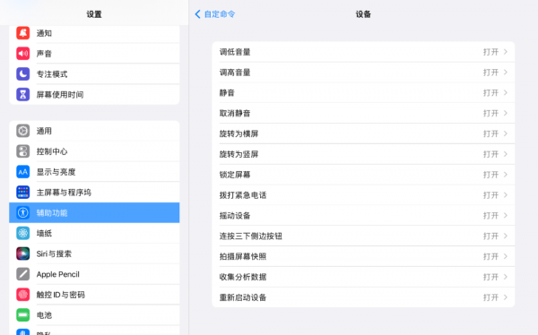
Task: Open 收集分析数据 command
Action: 363,277
